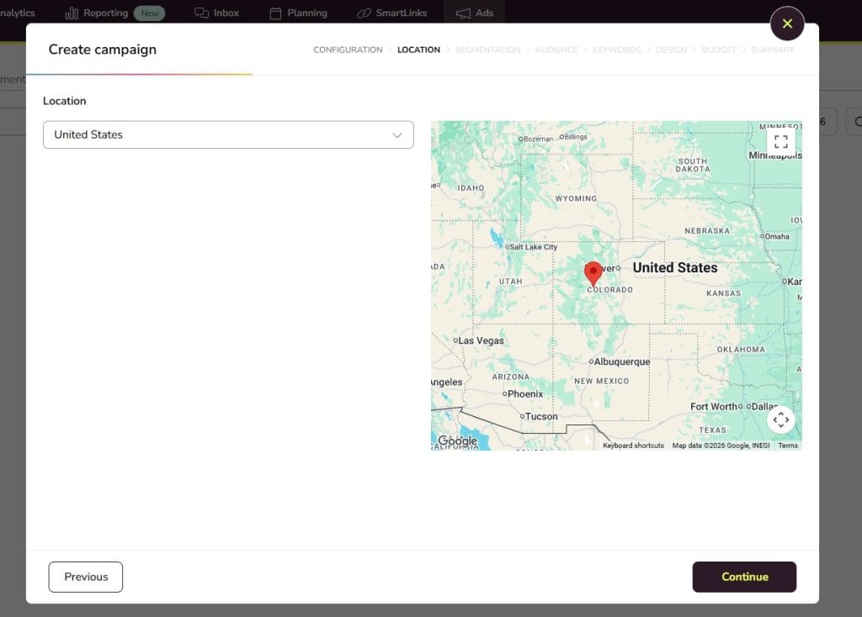Click the Salt Lake City label on map
862x617 pixels.
(x=533, y=247)
